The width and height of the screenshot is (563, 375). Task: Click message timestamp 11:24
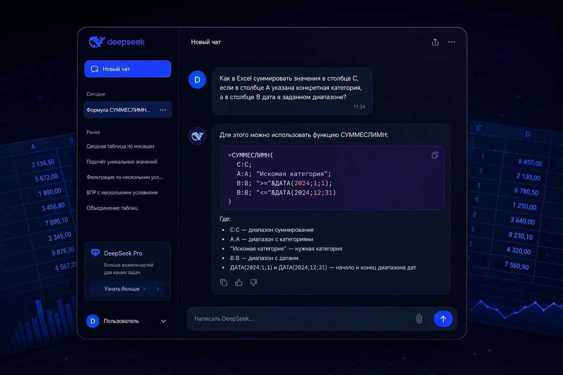tap(359, 107)
